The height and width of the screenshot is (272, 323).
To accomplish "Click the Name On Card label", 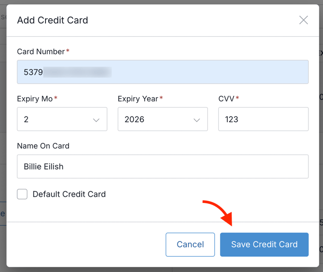I will click(43, 146).
